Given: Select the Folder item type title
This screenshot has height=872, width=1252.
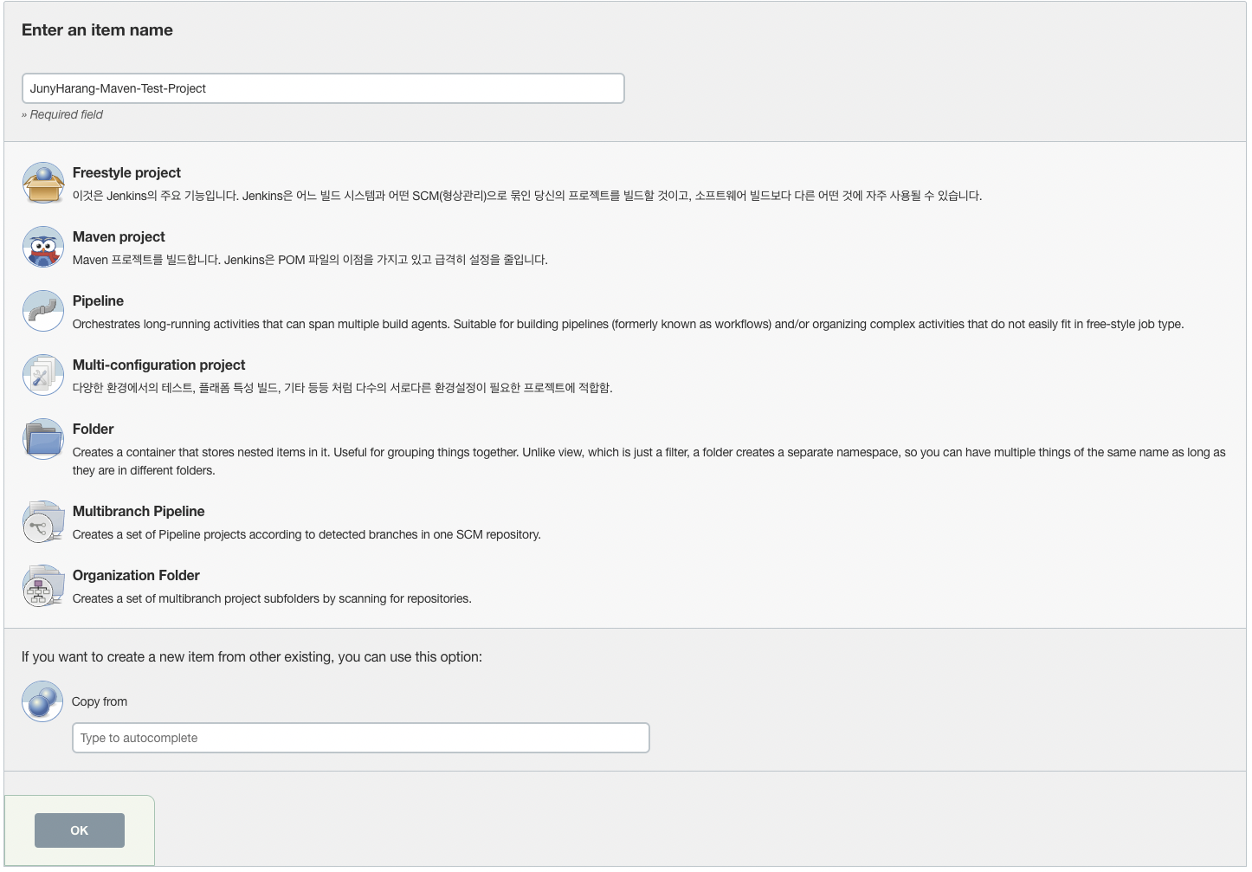Looking at the screenshot, I should [93, 429].
